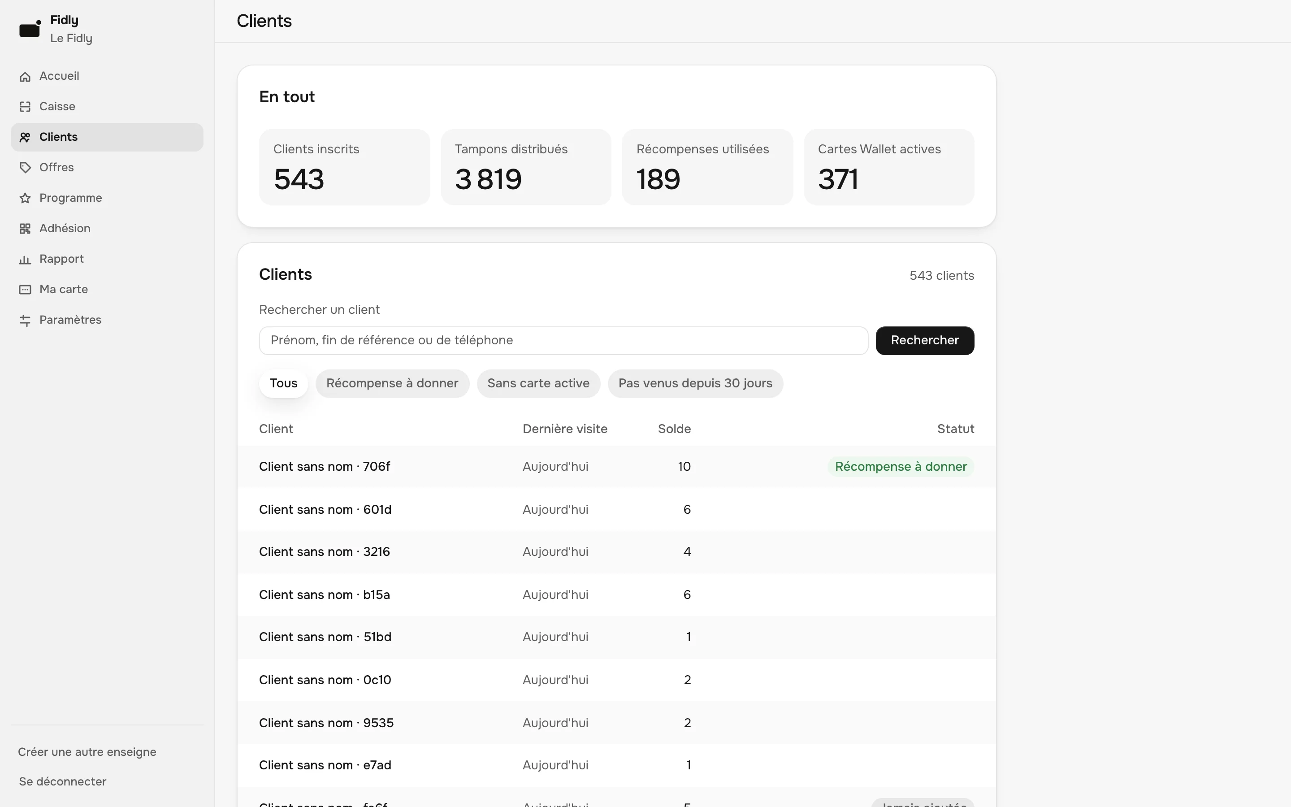Click the Récompenses utilisées card

pyautogui.click(x=707, y=167)
